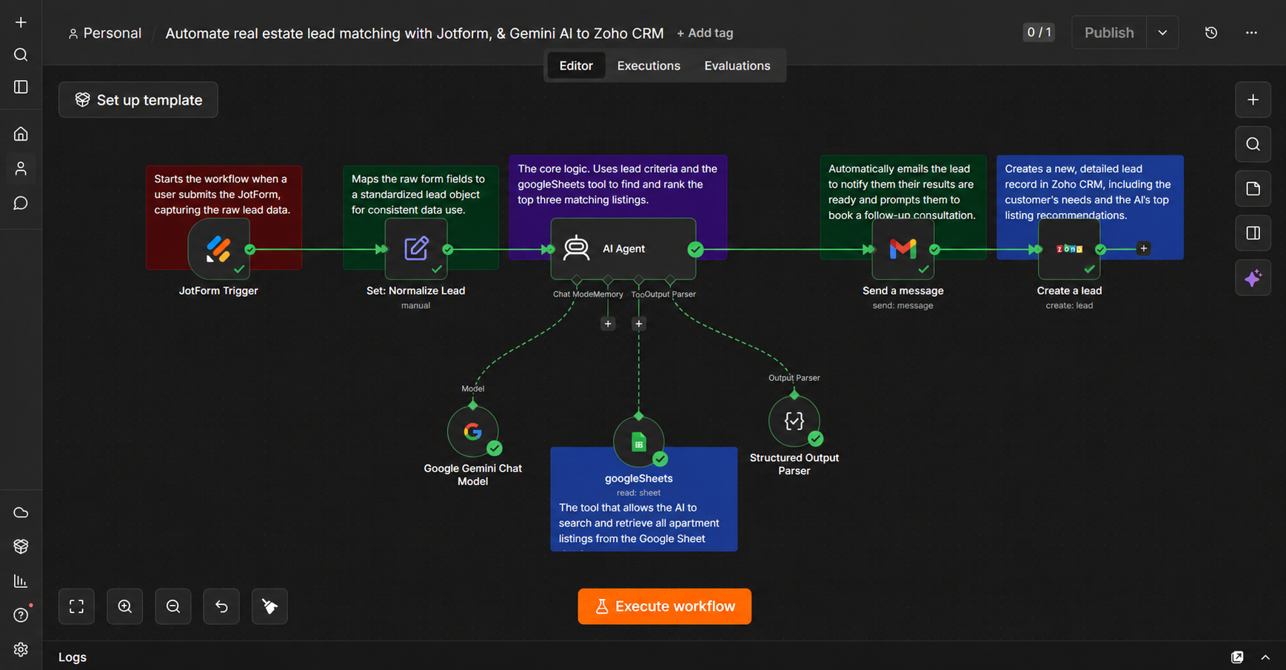Open the three-dot workflow menu
1286x670 pixels.
pos(1251,33)
